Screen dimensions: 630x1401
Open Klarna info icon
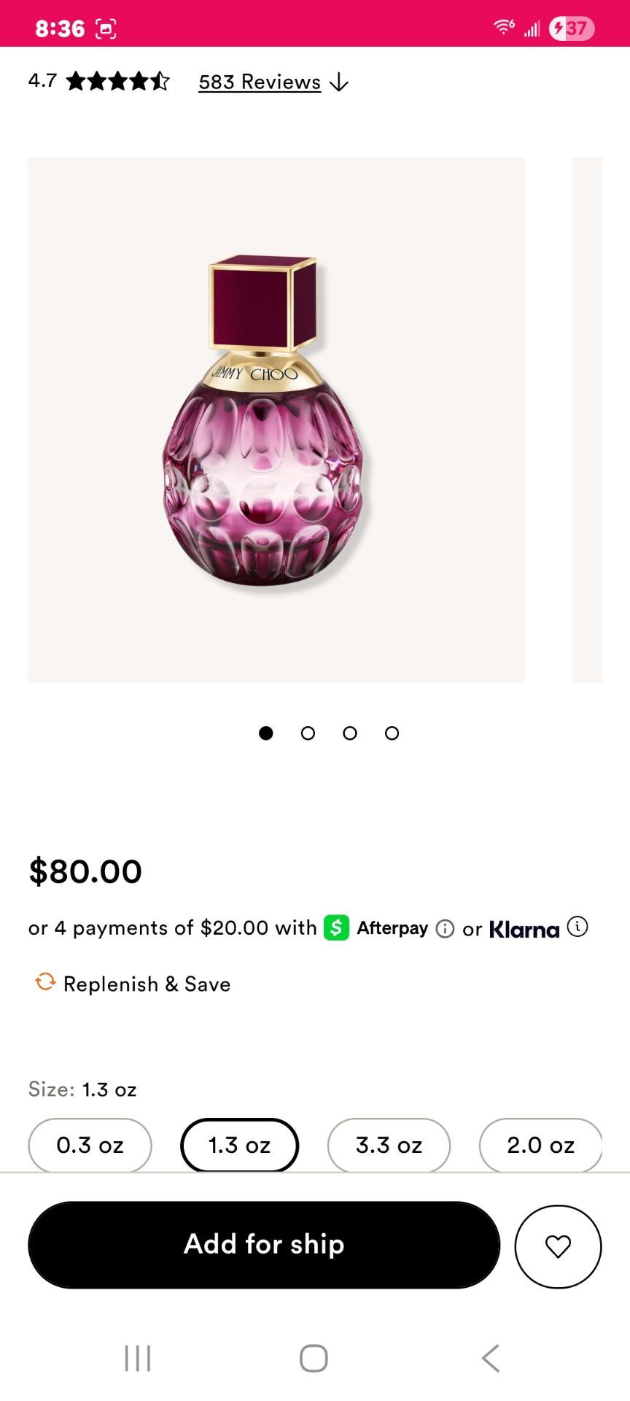point(577,927)
